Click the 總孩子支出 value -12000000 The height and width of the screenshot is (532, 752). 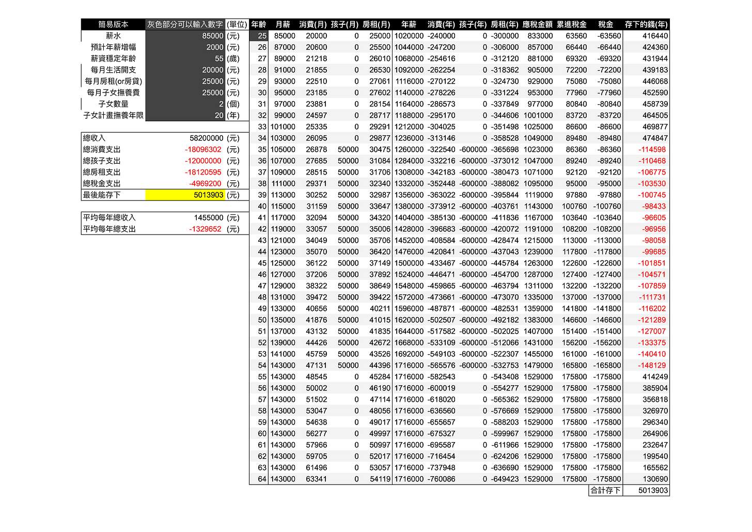click(x=203, y=161)
